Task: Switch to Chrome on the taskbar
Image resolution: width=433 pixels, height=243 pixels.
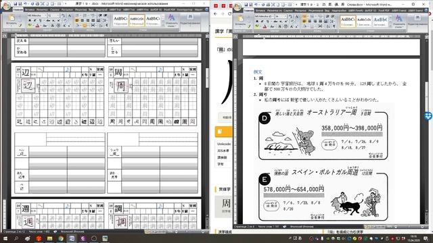Action: (60, 238)
